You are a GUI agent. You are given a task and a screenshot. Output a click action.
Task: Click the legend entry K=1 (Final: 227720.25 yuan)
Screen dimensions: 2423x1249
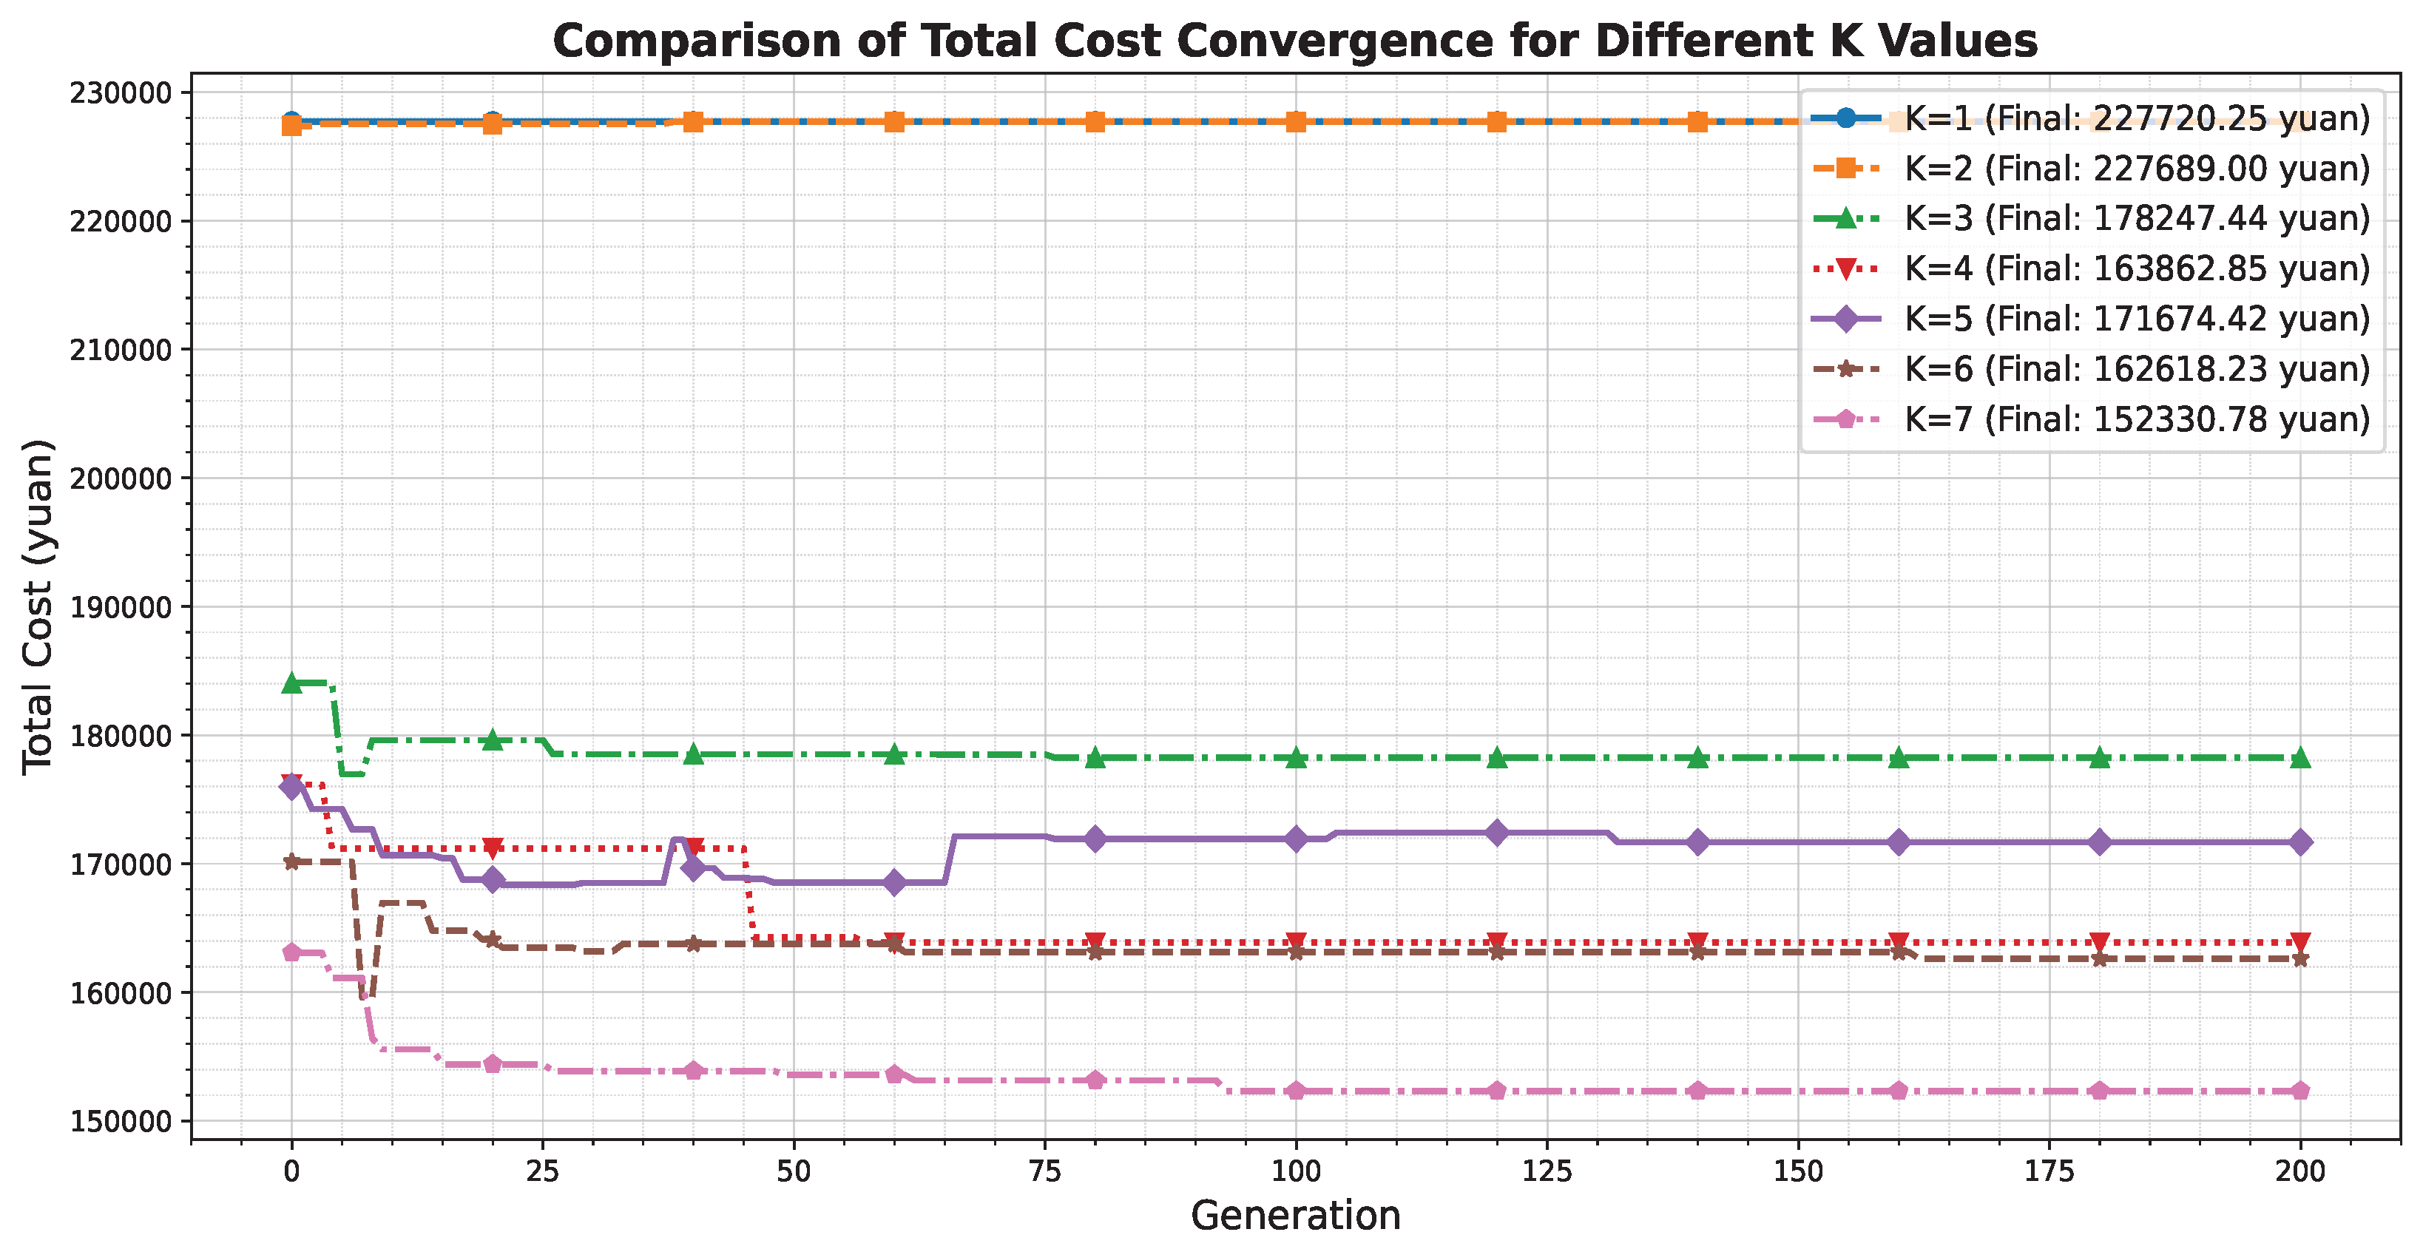tap(2091, 118)
